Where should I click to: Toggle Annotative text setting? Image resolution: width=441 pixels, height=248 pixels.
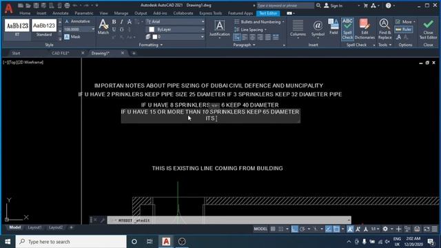[77, 21]
